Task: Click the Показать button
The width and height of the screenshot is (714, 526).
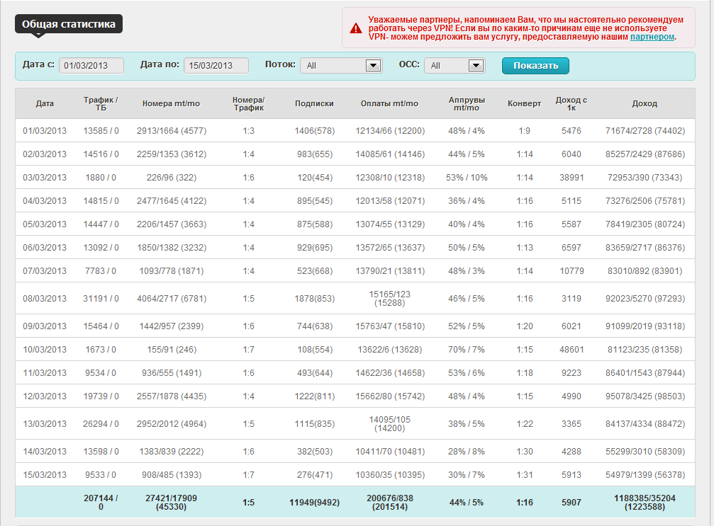Action: tap(535, 65)
